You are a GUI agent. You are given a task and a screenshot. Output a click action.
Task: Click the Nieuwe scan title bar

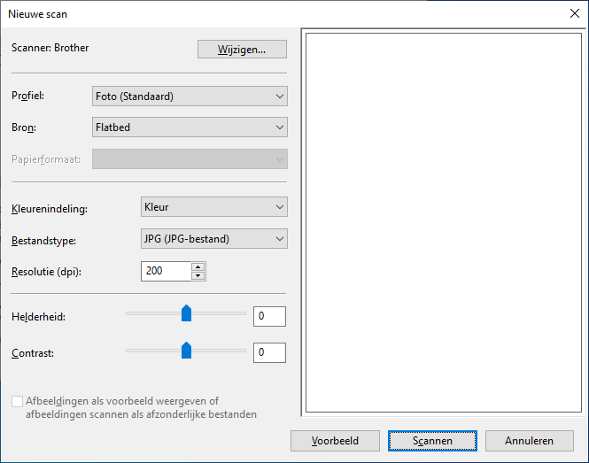point(266,13)
